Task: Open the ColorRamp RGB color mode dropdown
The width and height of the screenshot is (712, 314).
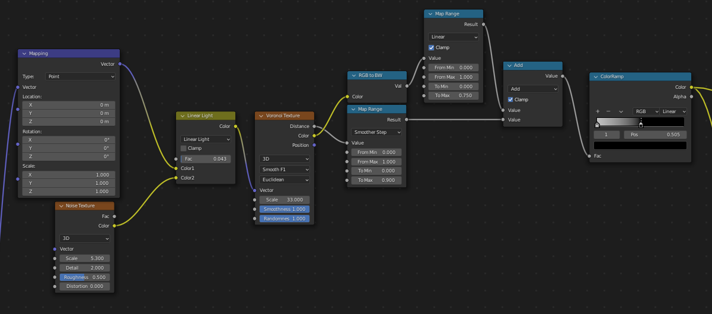Action: (x=646, y=111)
